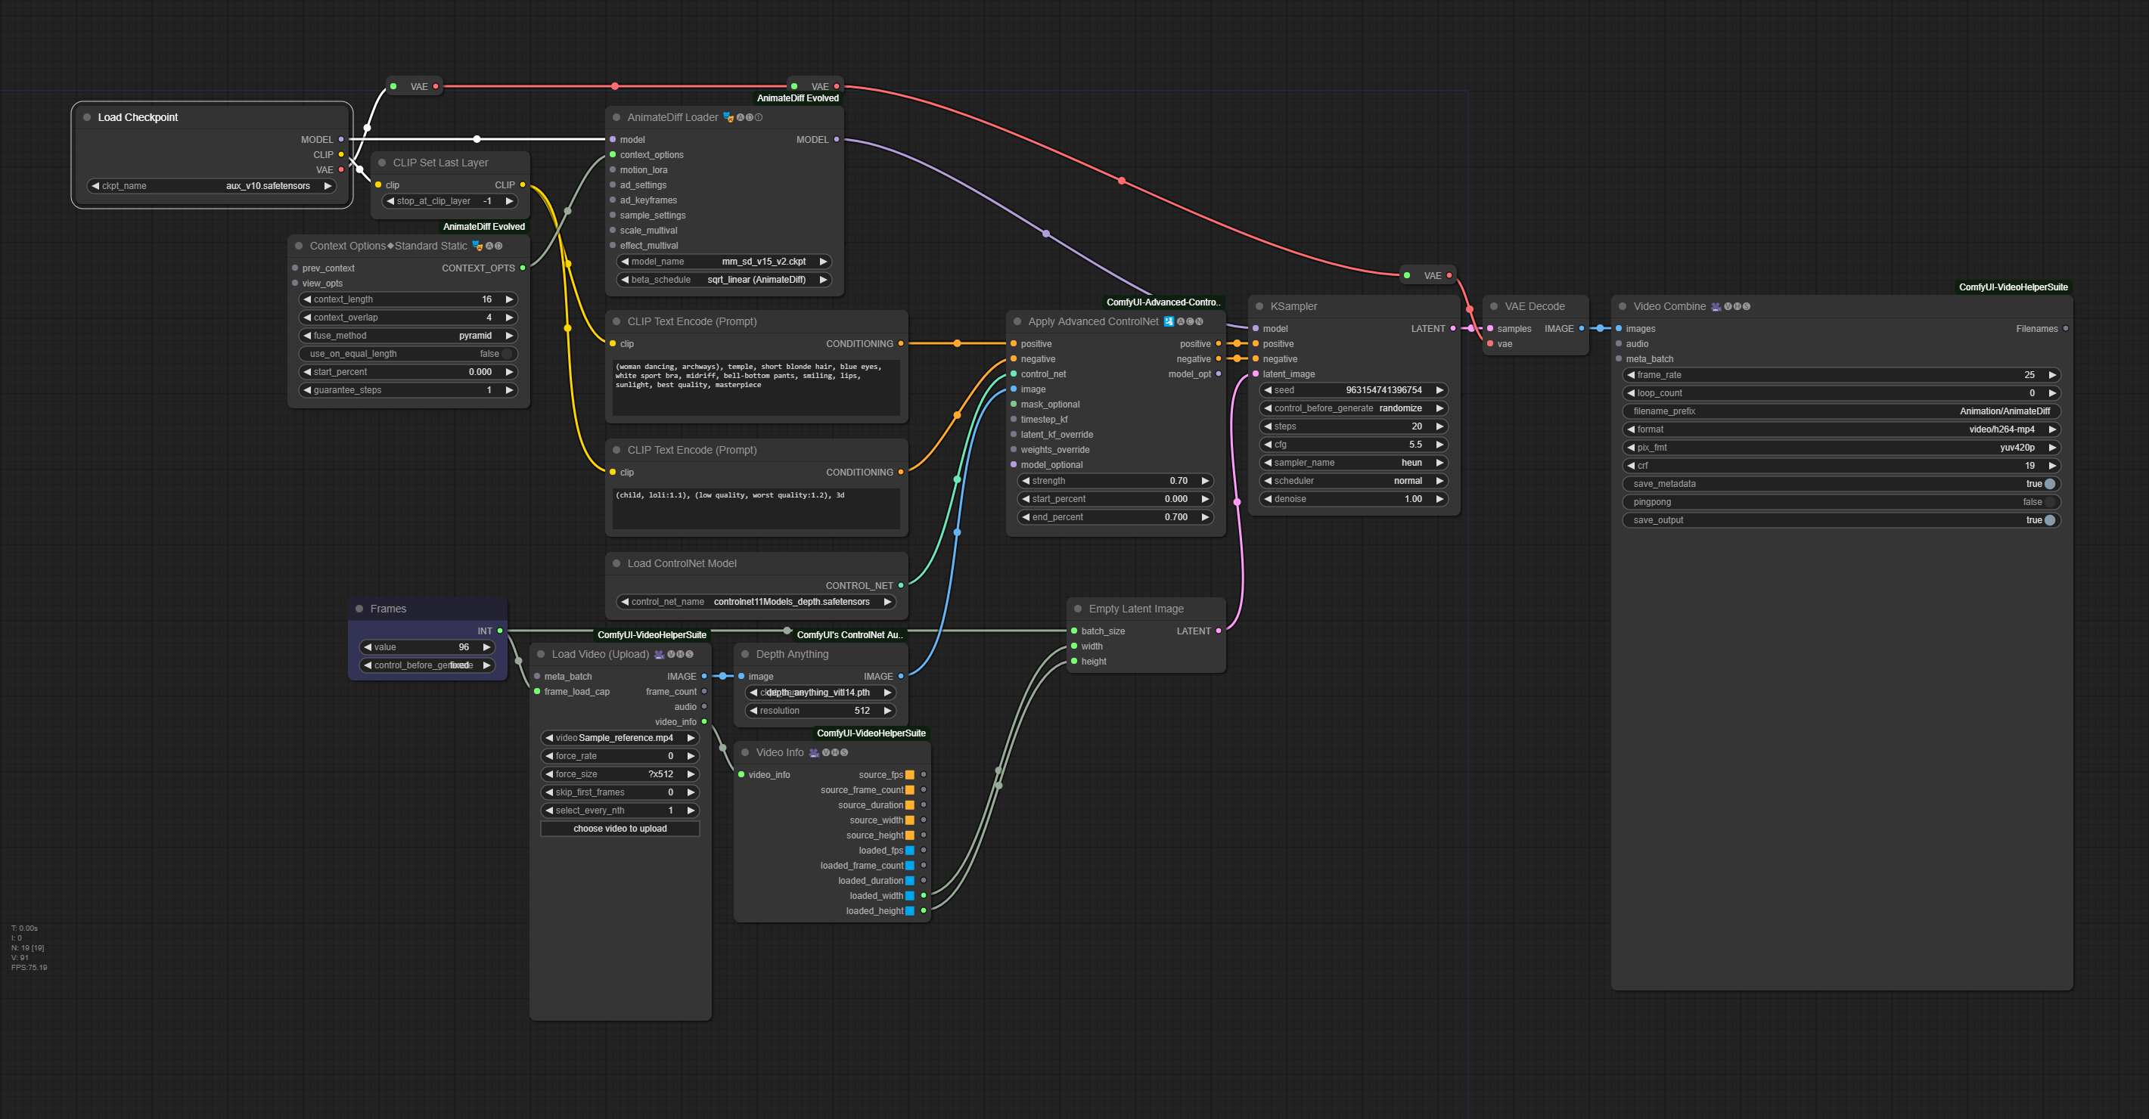Toggle the save_metadata switch in Video Combine
2149x1119 pixels.
(2049, 484)
